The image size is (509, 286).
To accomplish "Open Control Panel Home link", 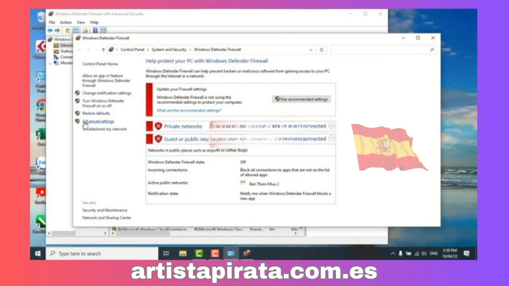I will [100, 64].
